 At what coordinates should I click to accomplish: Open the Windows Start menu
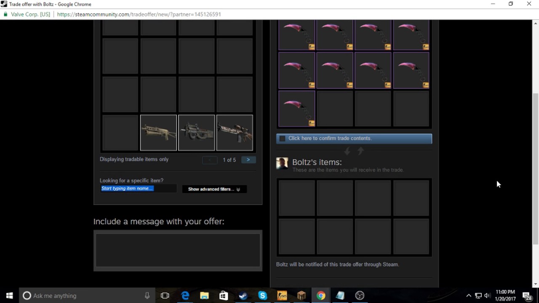(9, 295)
